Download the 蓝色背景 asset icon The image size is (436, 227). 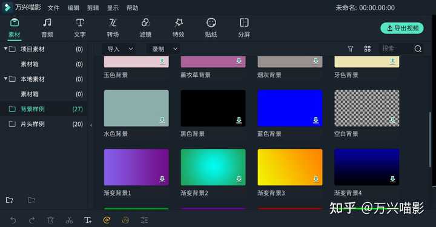tap(316, 120)
